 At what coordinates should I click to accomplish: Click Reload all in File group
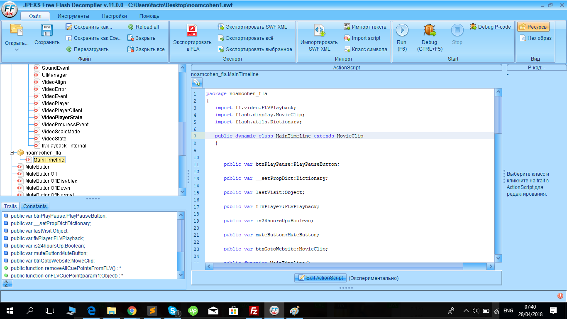click(143, 27)
